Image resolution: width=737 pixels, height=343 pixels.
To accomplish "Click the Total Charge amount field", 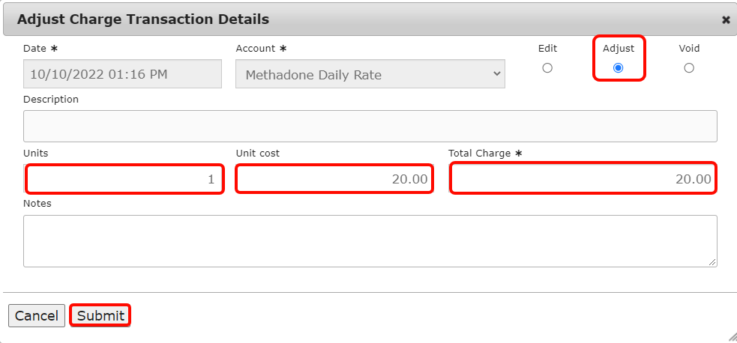I will 583,180.
